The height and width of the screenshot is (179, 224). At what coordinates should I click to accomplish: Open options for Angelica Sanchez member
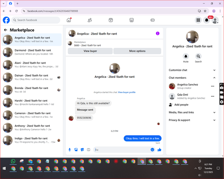click(x=213, y=86)
